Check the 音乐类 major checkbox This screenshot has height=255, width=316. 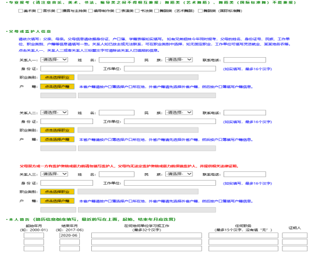tap(40, 11)
